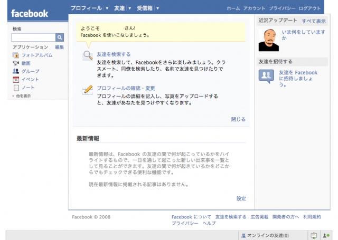Open アカウント in top navigation
Viewport: 338px width, 240px height.
[x=254, y=8]
